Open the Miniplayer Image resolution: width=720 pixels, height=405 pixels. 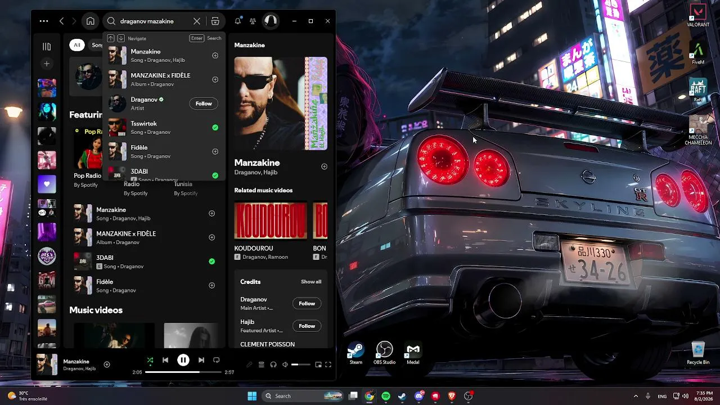(318, 364)
